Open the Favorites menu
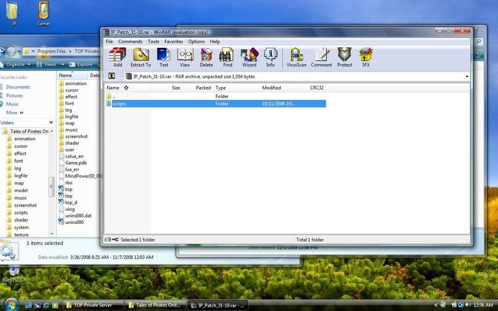Image resolution: width=498 pixels, height=311 pixels. (x=174, y=42)
